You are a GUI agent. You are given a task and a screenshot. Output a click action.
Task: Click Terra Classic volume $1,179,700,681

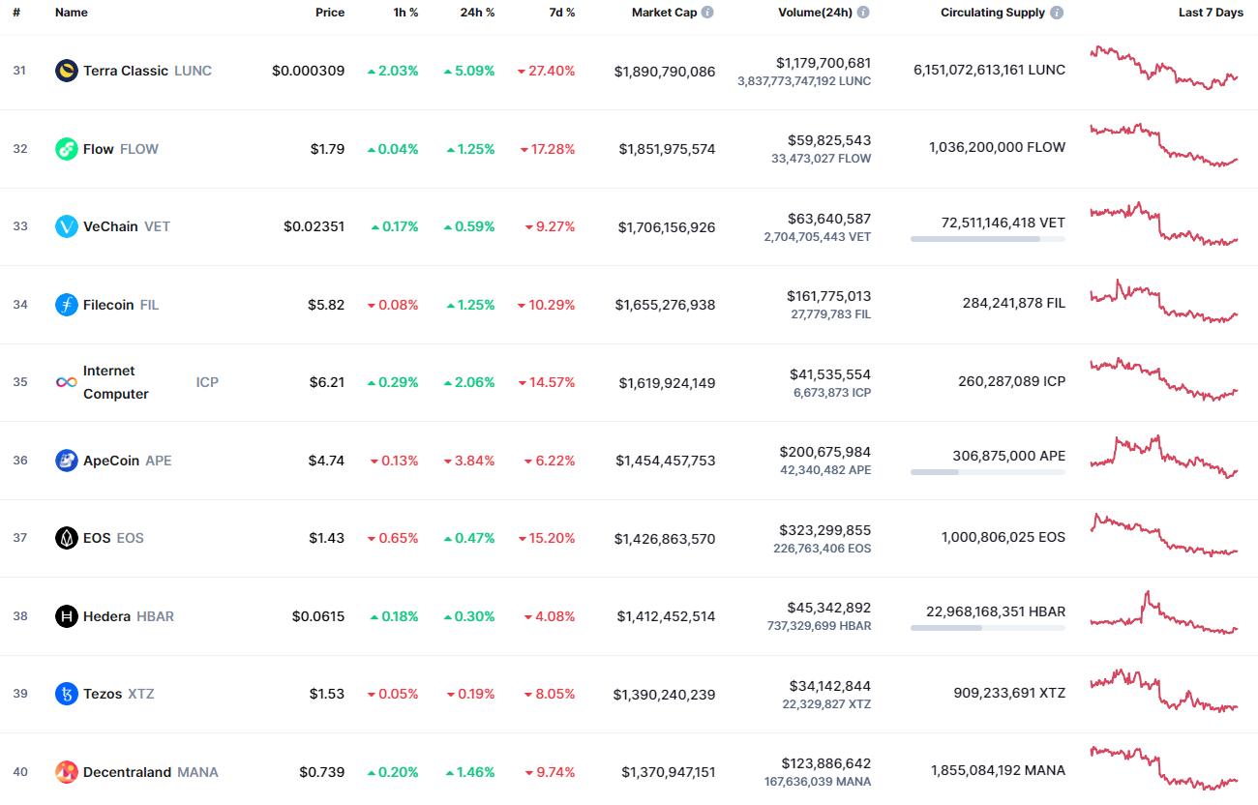point(823,63)
